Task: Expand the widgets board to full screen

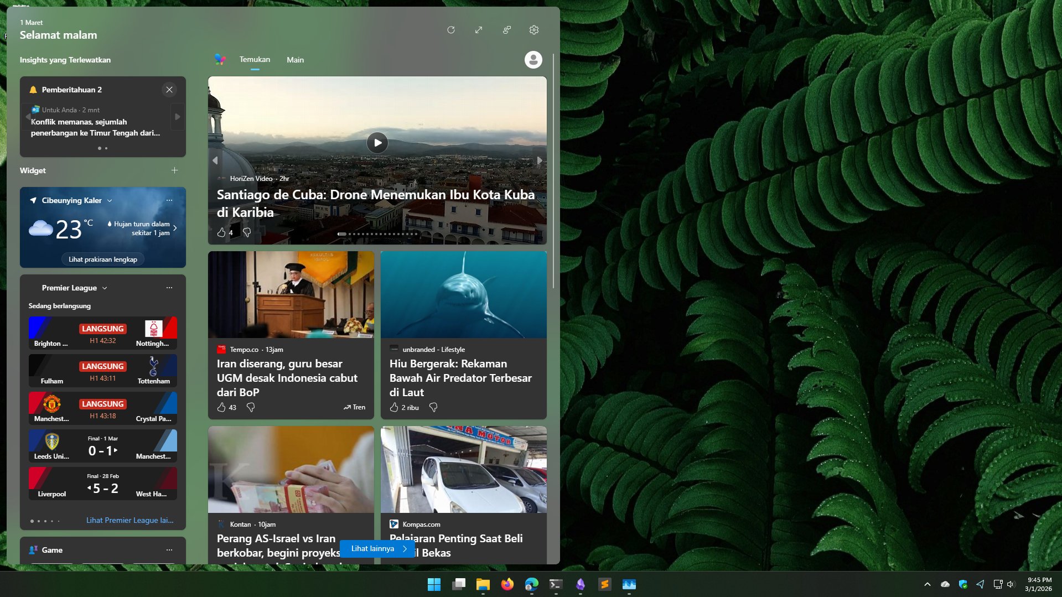Action: point(478,29)
